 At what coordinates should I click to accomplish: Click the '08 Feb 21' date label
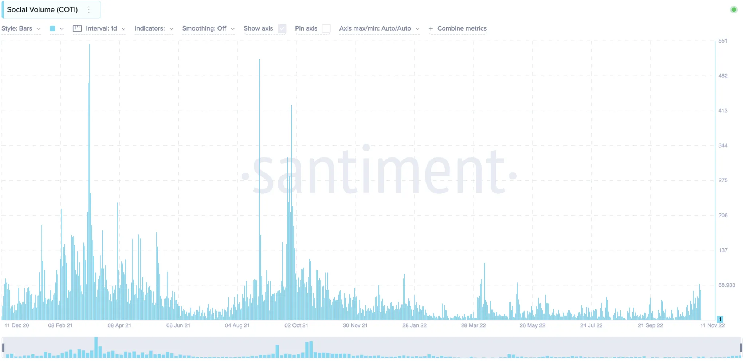click(60, 325)
